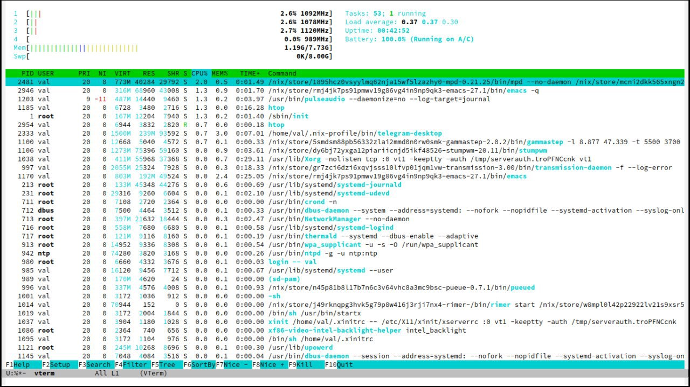The height and width of the screenshot is (387, 690).
Task: Click the NI column header
Action: 102,73
